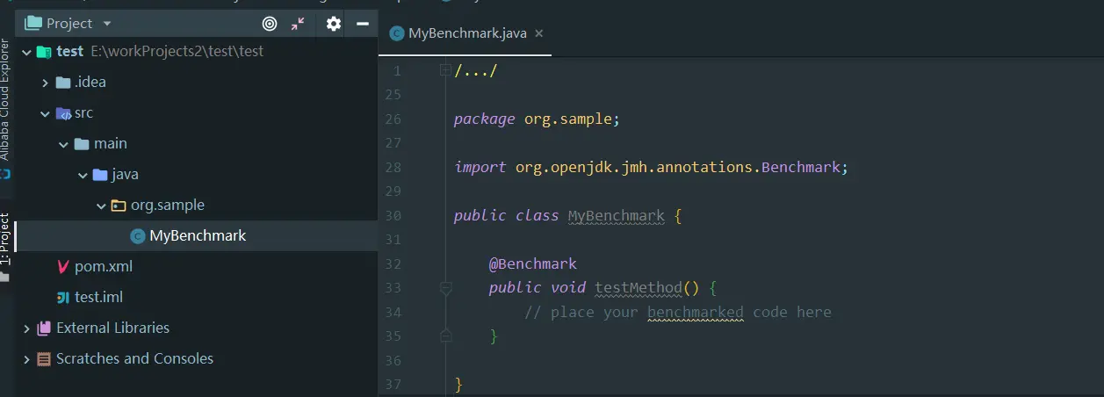Switch to MyBenchmark.java editor tab
1104x397 pixels.
(466, 33)
